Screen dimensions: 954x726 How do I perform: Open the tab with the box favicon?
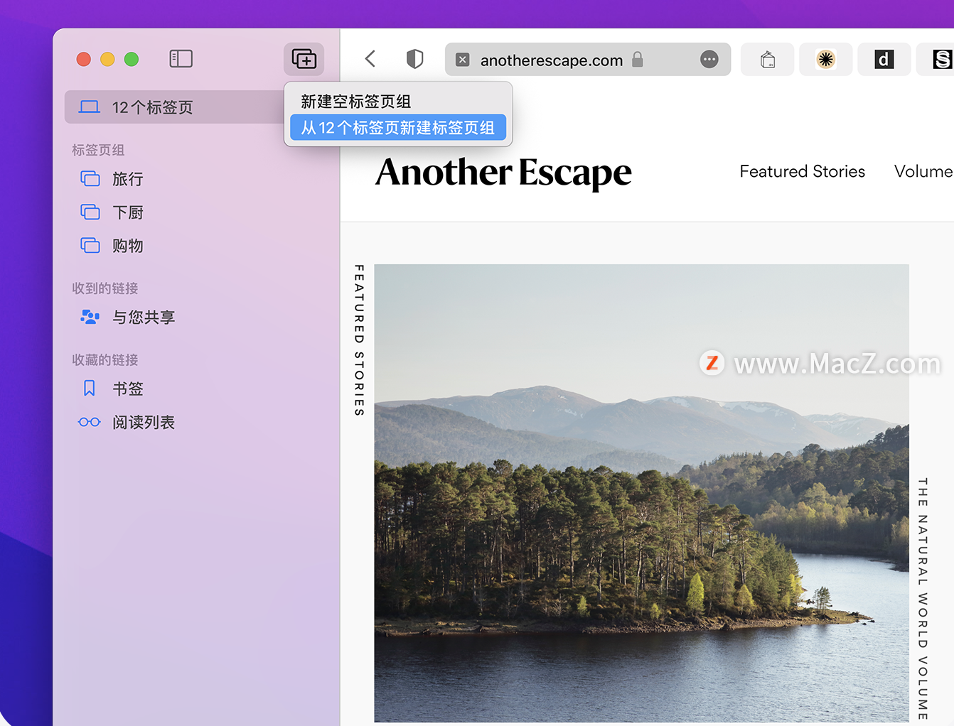pyautogui.click(x=767, y=60)
